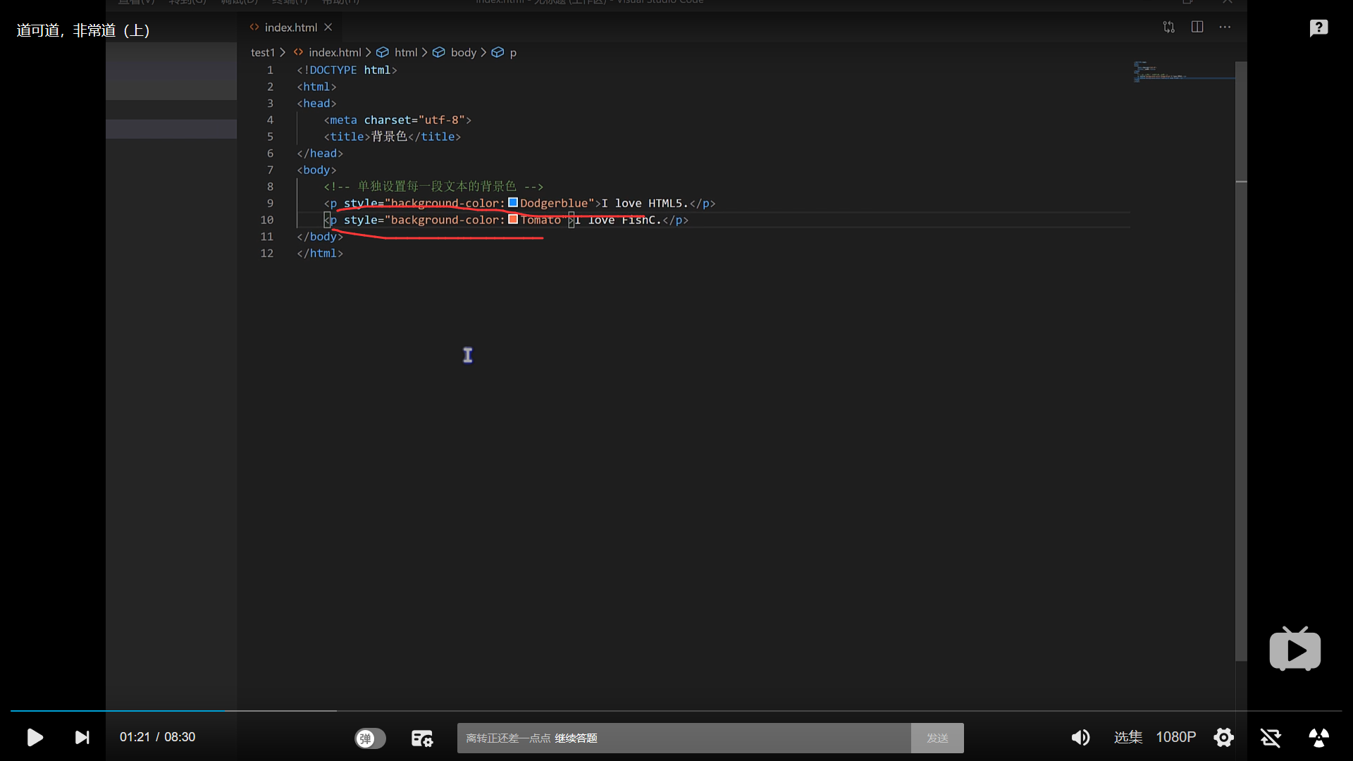Click the meta charset line
This screenshot has height=761, width=1353.
[x=397, y=120]
